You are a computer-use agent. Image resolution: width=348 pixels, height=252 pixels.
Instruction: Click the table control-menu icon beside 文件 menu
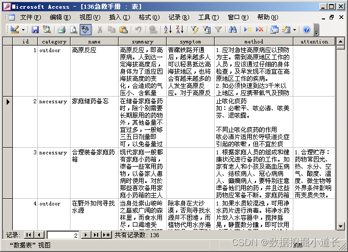[12, 17]
